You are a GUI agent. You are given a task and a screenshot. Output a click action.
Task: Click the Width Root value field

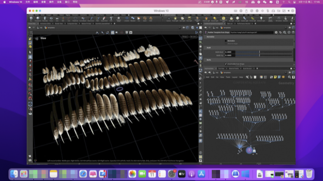230,52
